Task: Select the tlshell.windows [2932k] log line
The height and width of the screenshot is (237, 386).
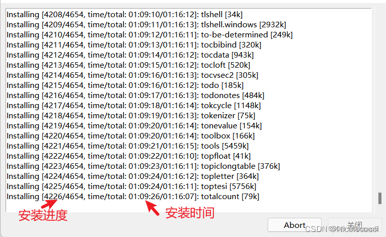Action: click(x=146, y=25)
